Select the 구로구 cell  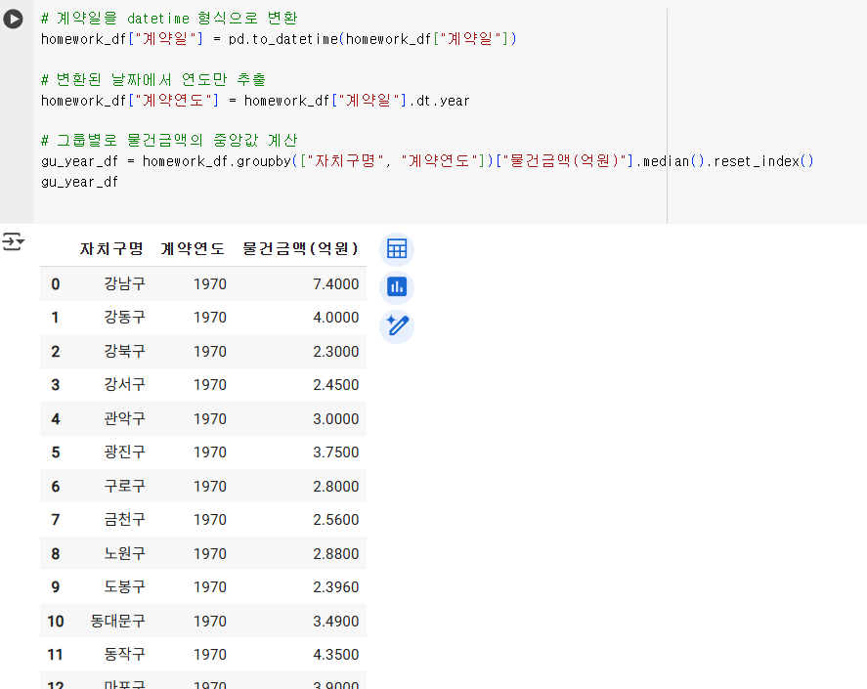click(124, 486)
